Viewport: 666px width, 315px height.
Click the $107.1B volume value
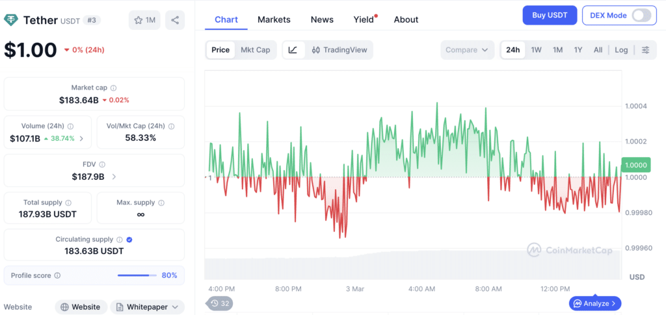coord(25,138)
